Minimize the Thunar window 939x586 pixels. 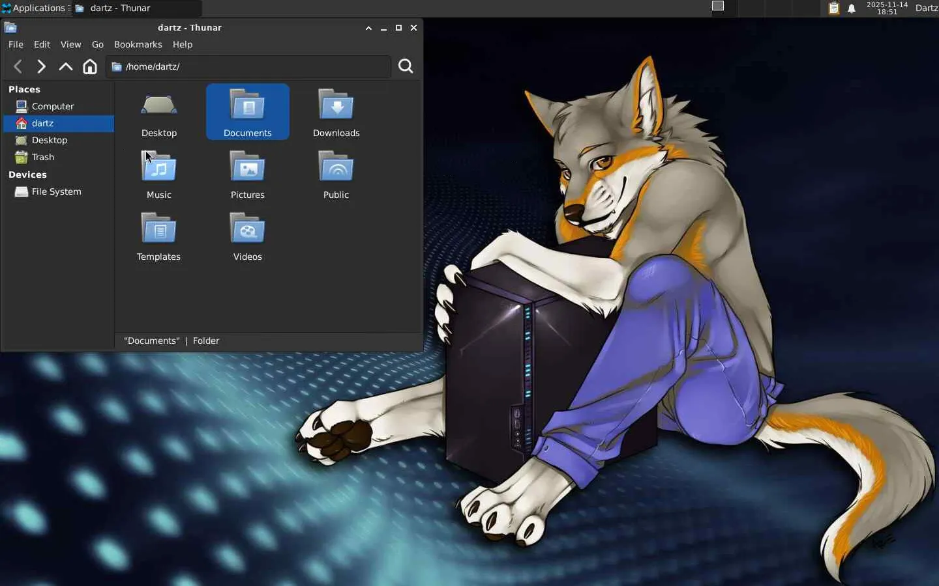383,28
